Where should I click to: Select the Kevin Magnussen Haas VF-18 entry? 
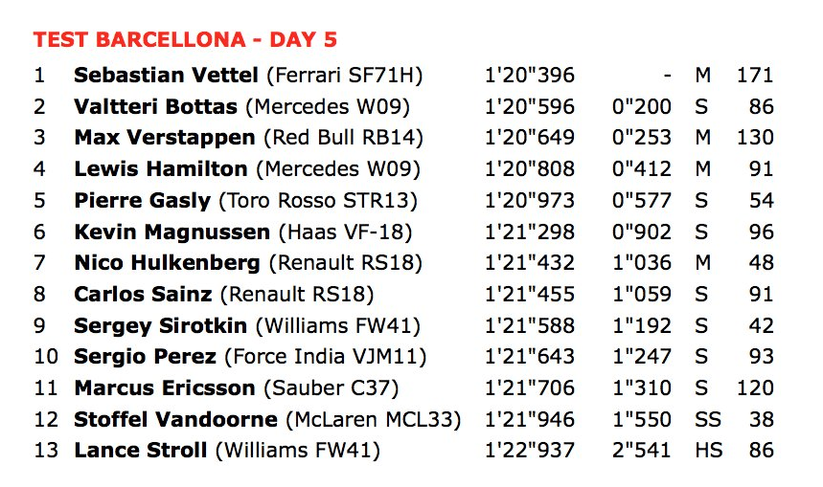point(243,232)
